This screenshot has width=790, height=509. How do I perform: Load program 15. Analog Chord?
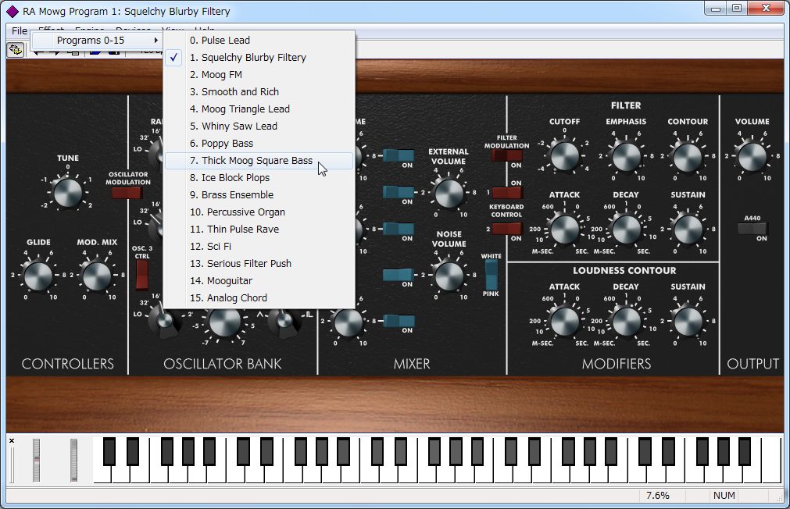(x=259, y=297)
